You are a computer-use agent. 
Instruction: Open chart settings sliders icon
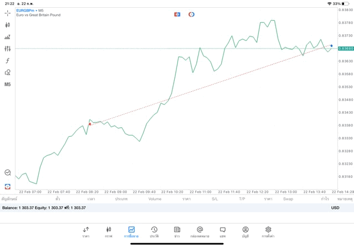pyautogui.click(x=7, y=49)
